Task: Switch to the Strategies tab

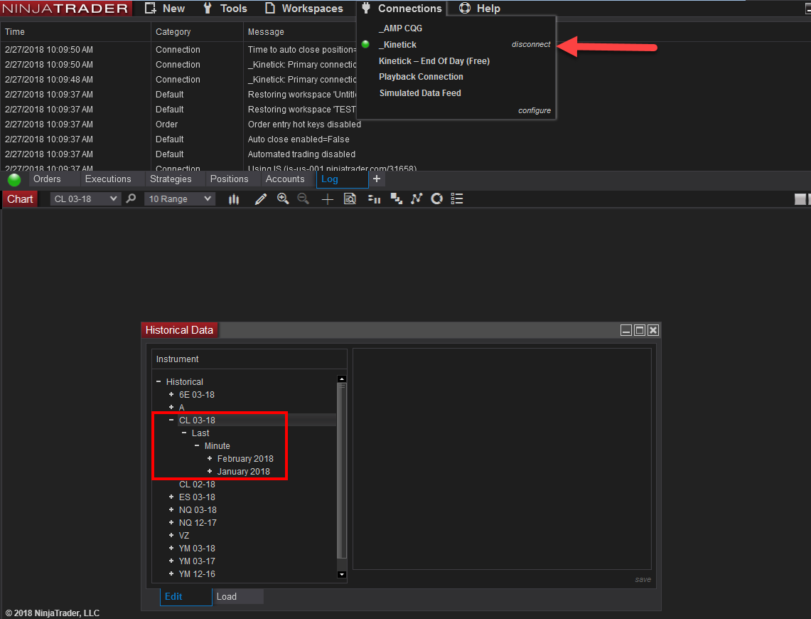Action: click(x=171, y=179)
